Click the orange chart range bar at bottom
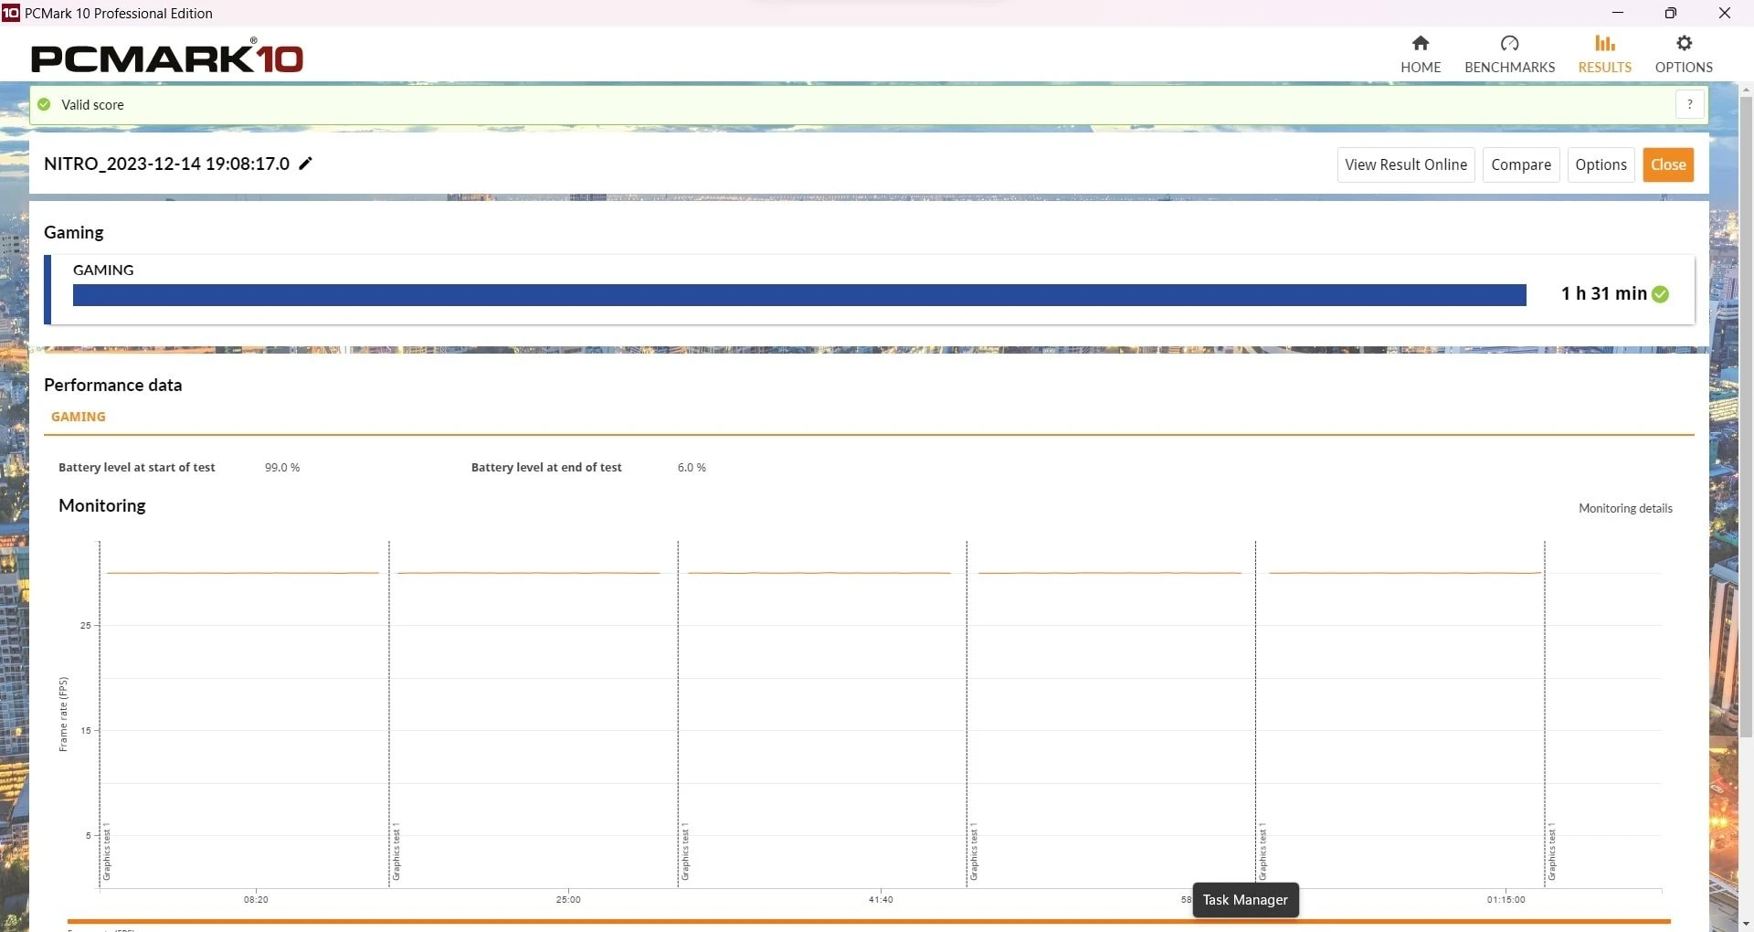 click(x=869, y=921)
